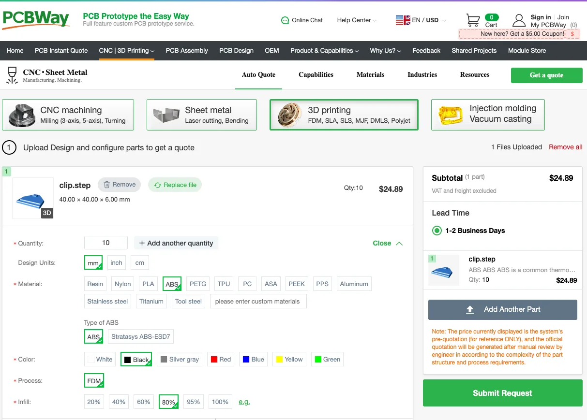Open the Industries tab
The width and height of the screenshot is (587, 420).
422,75
